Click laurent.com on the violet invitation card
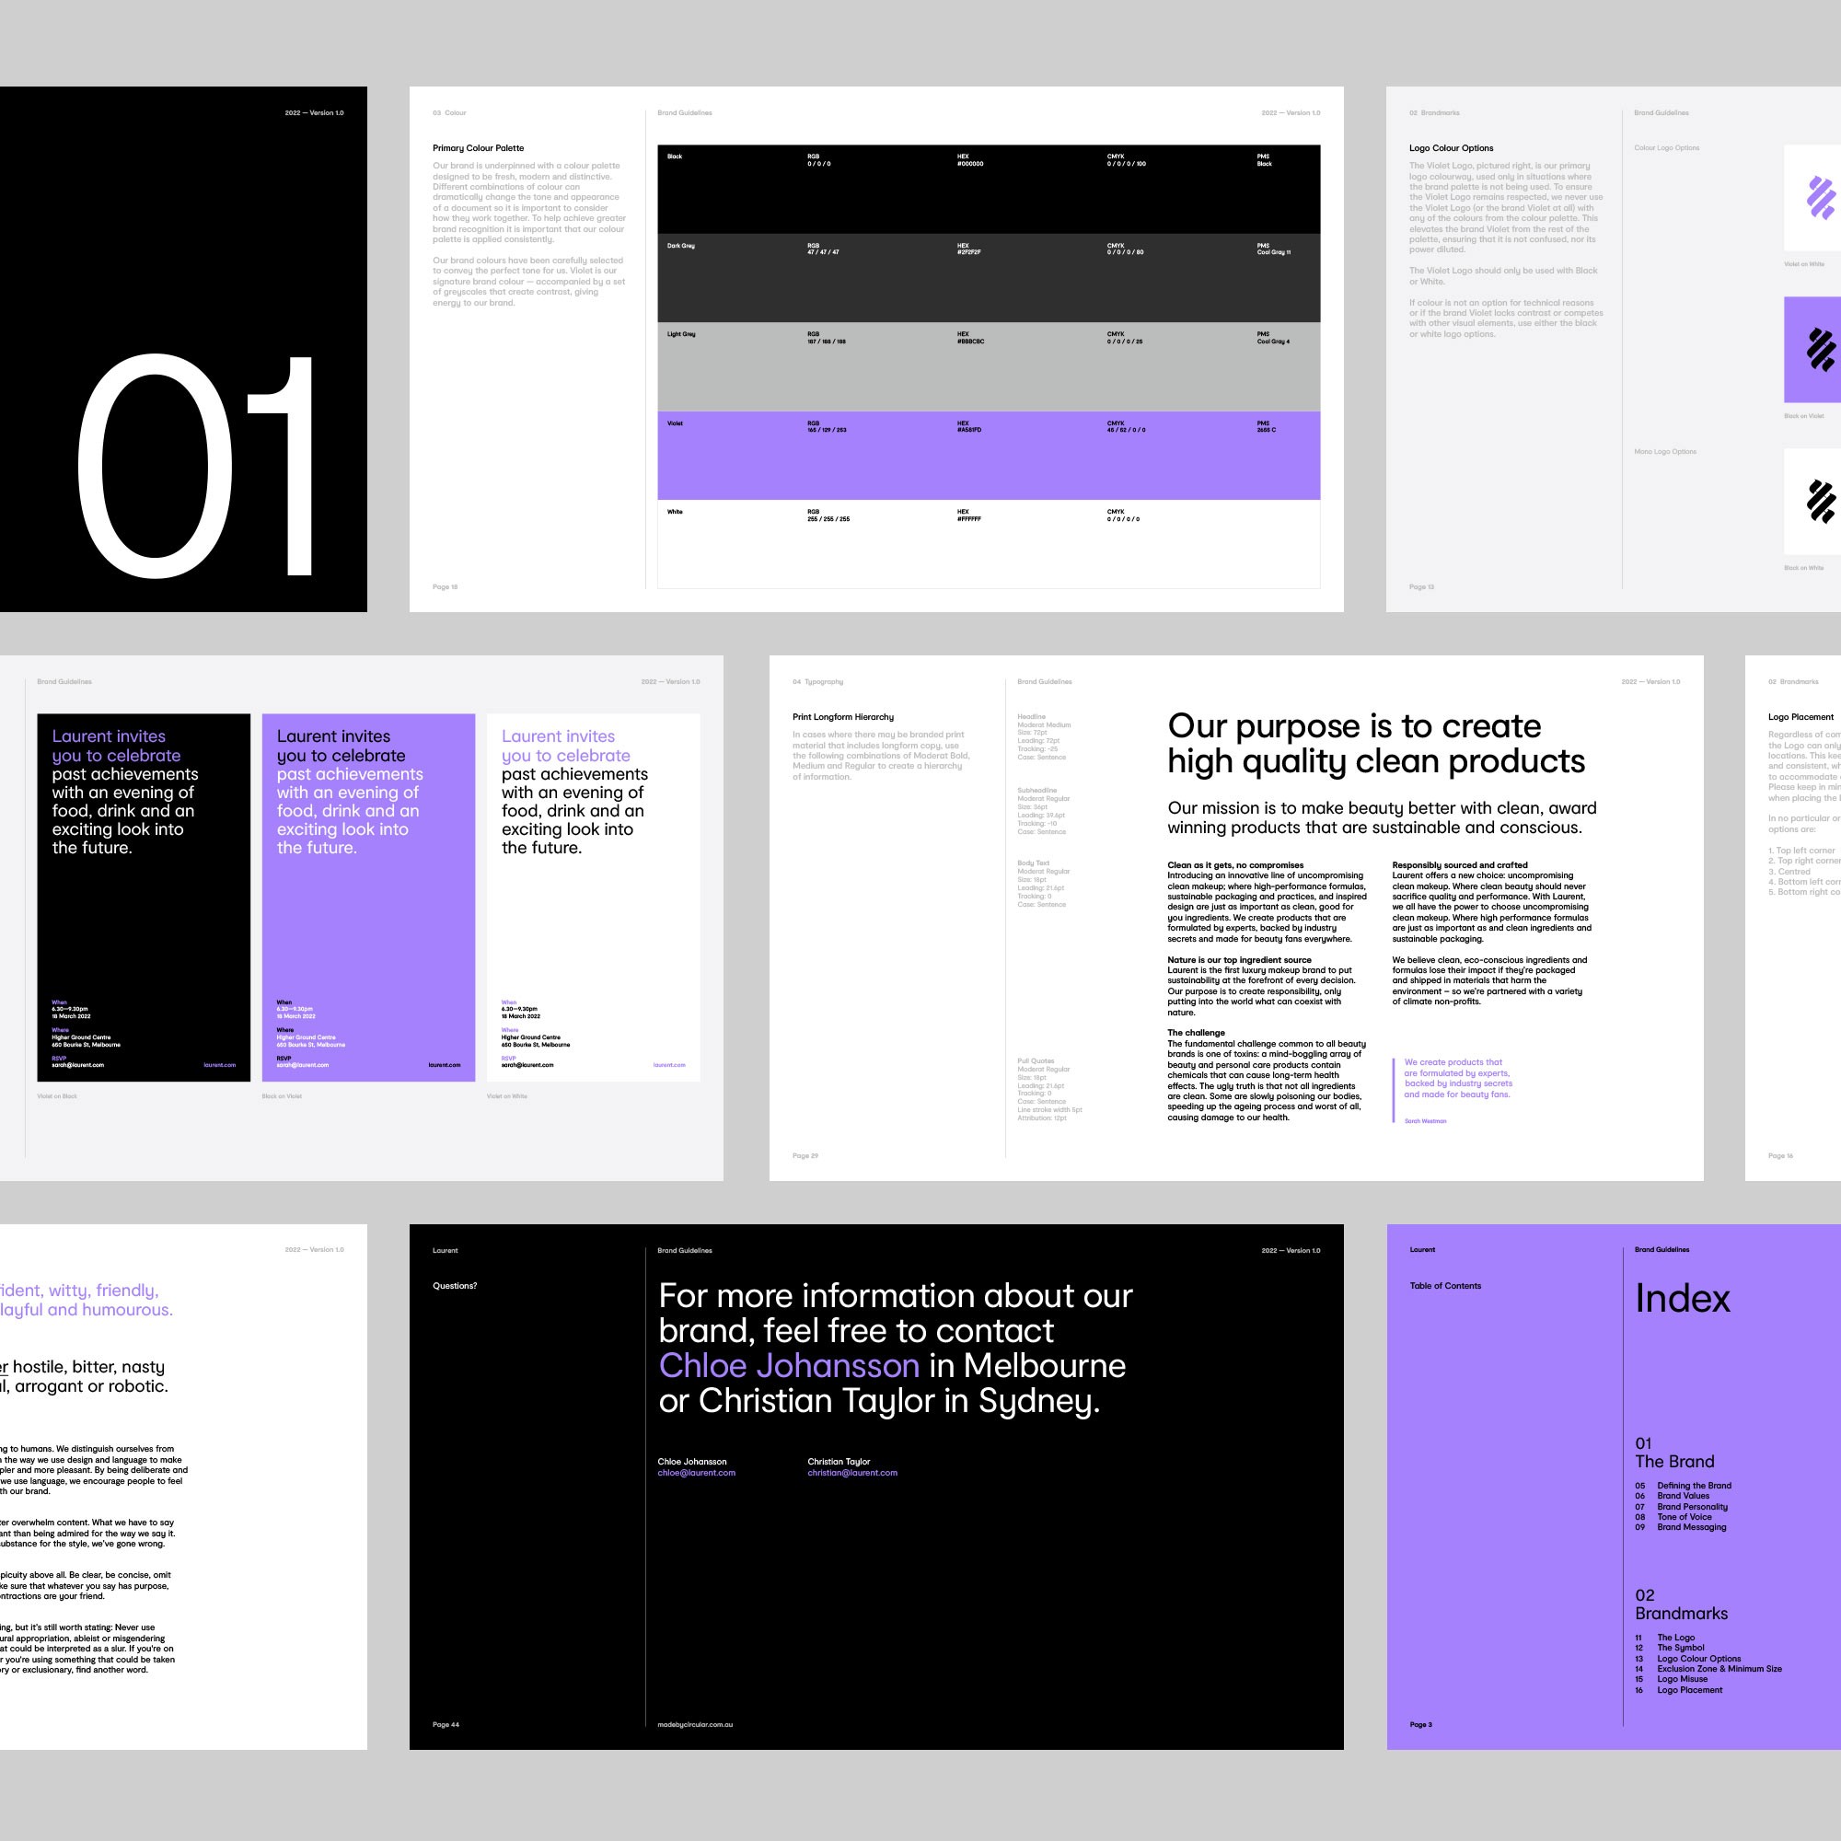The image size is (1841, 1841). [x=444, y=1064]
